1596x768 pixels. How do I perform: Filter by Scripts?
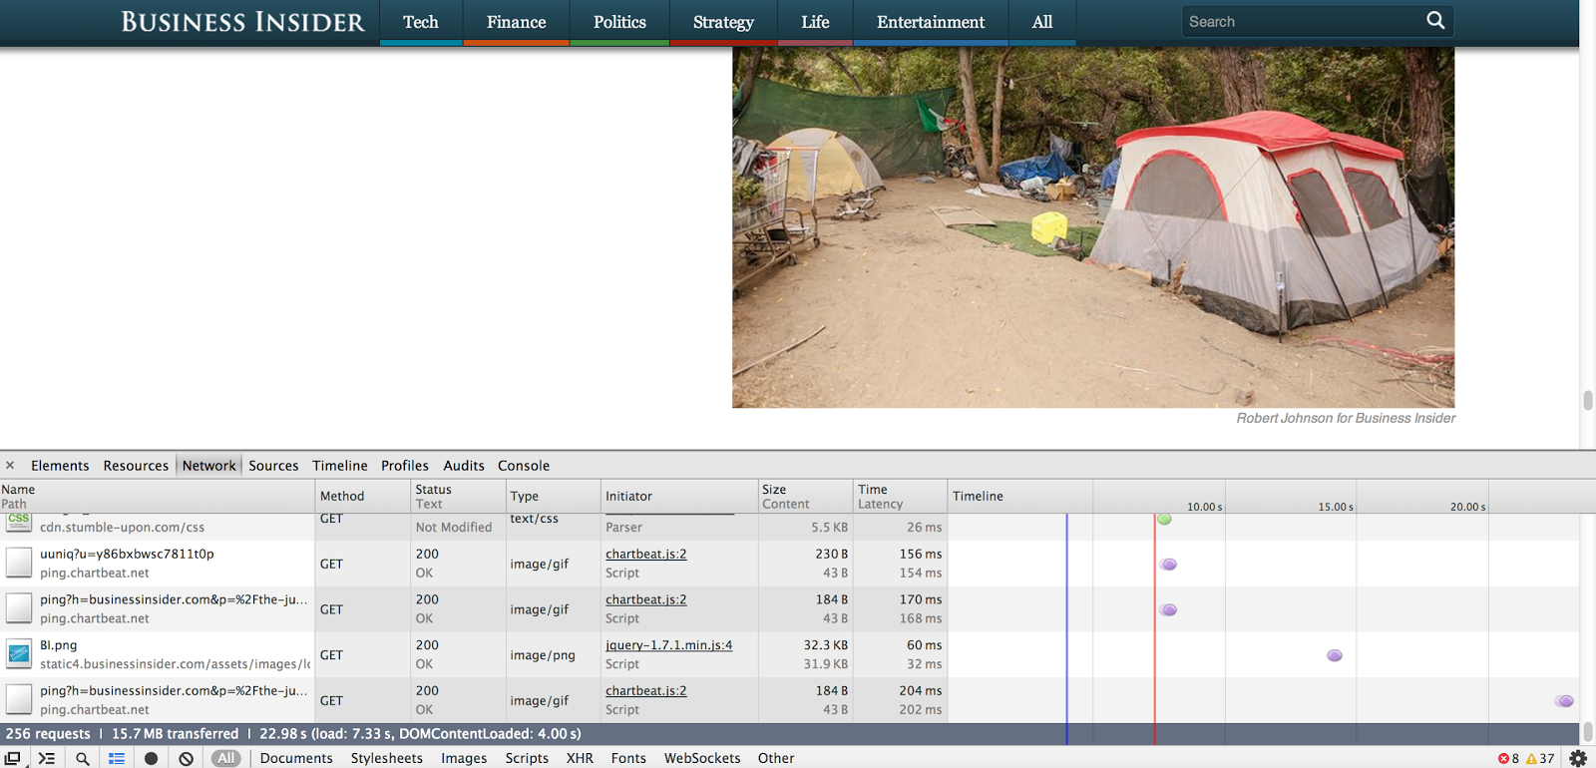(527, 758)
